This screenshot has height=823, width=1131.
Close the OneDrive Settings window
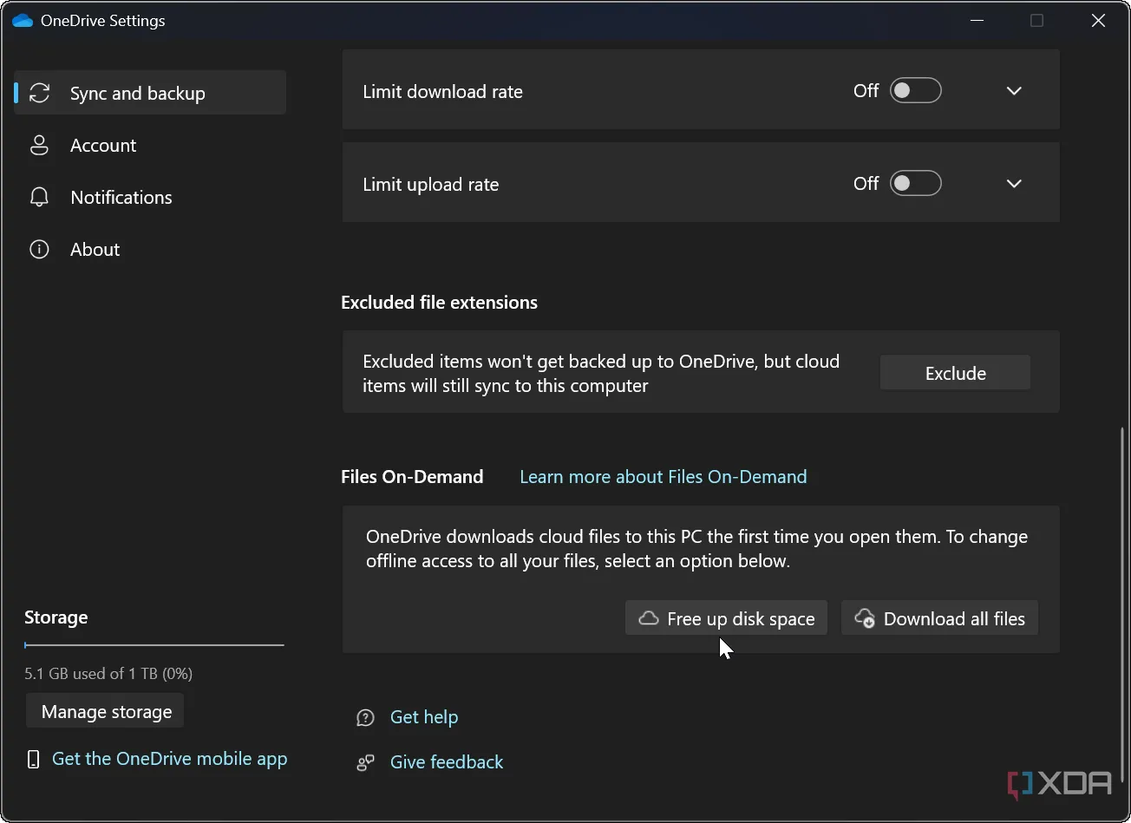(1098, 21)
